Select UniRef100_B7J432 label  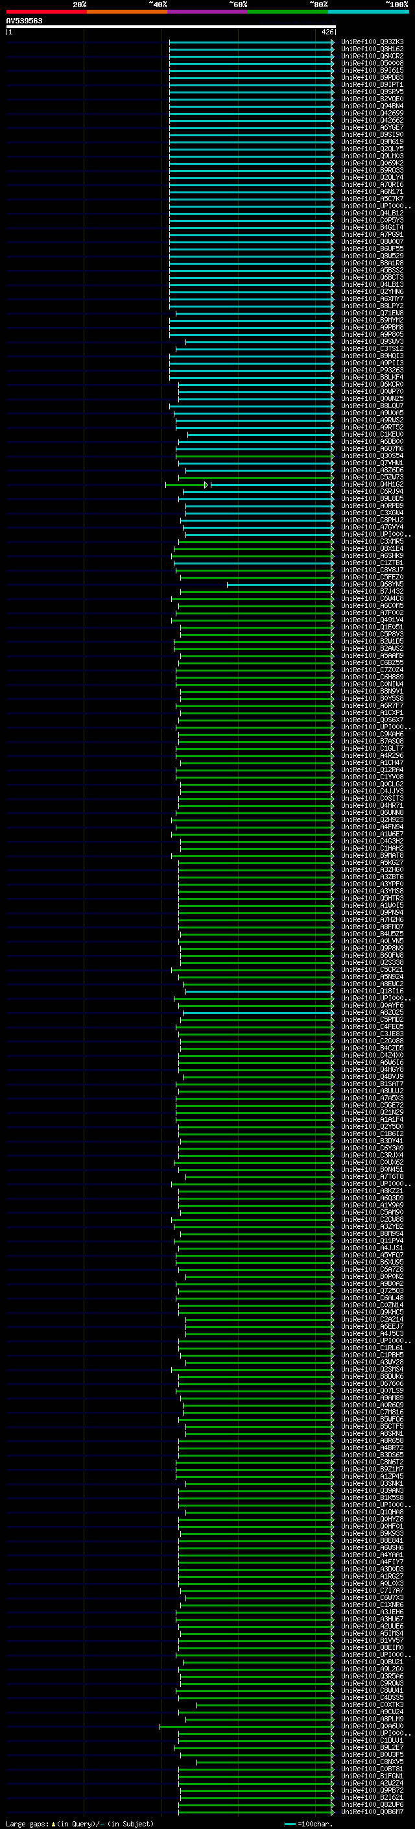[372, 592]
